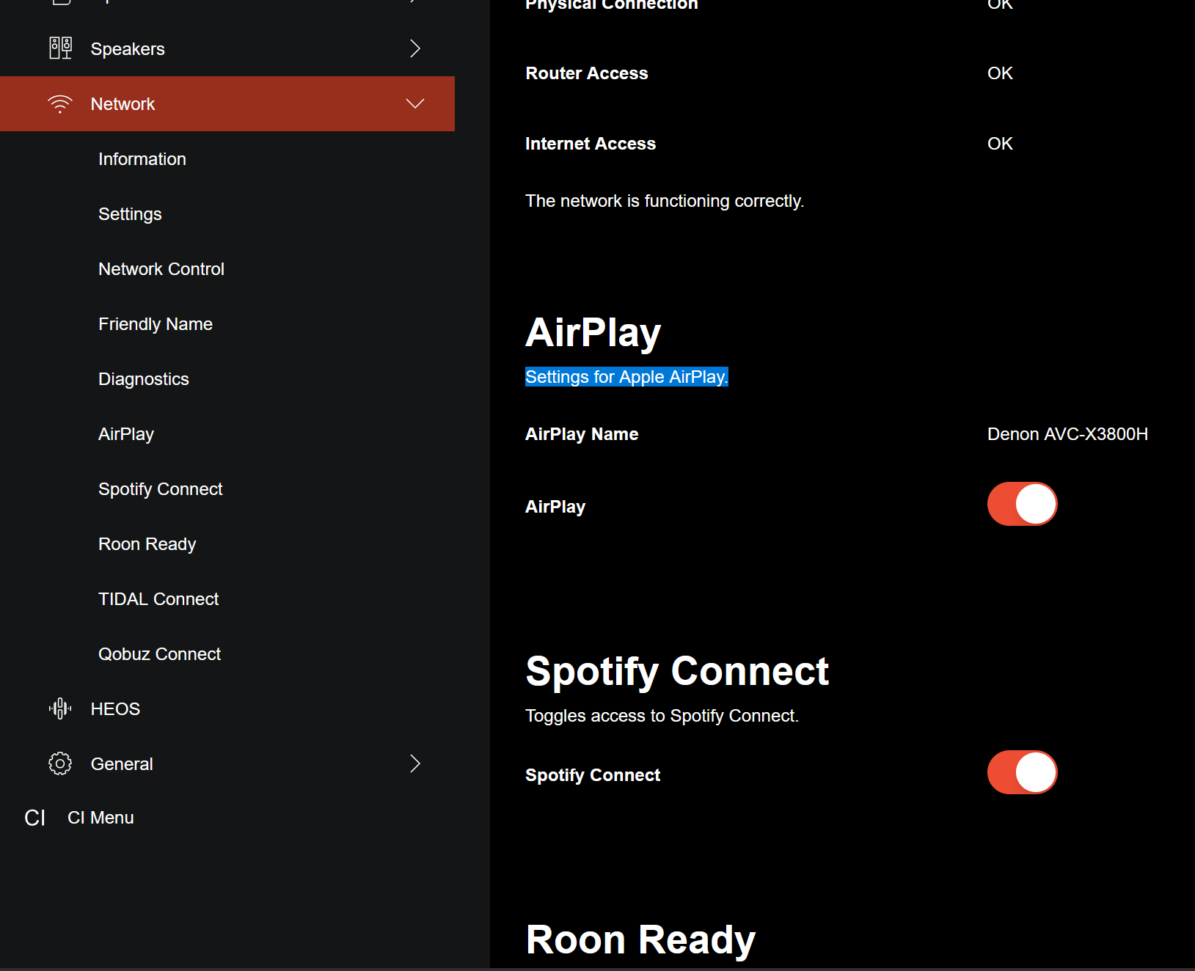The image size is (1195, 971).
Task: Open Roon Ready sidebar entry
Action: 147,544
